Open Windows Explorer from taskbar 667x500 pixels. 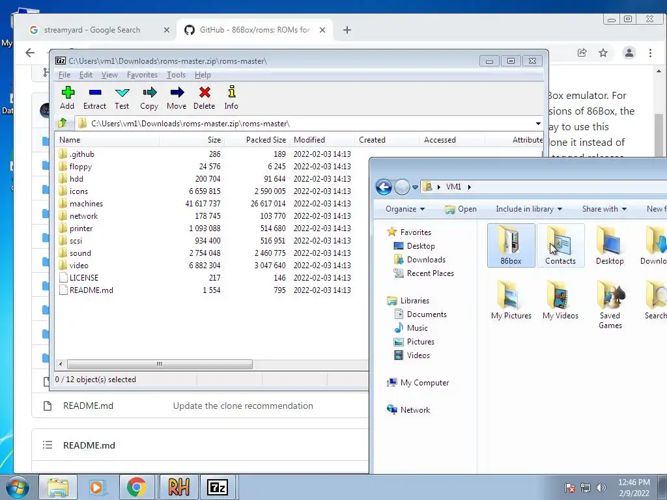(x=58, y=487)
